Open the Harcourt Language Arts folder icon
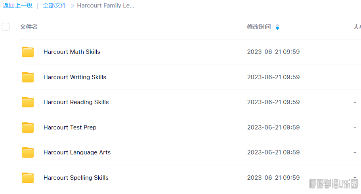This screenshot has width=361, height=194. 28,152
